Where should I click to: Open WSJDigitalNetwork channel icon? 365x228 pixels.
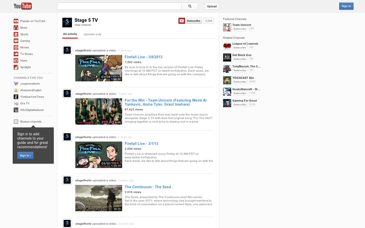click(x=16, y=110)
